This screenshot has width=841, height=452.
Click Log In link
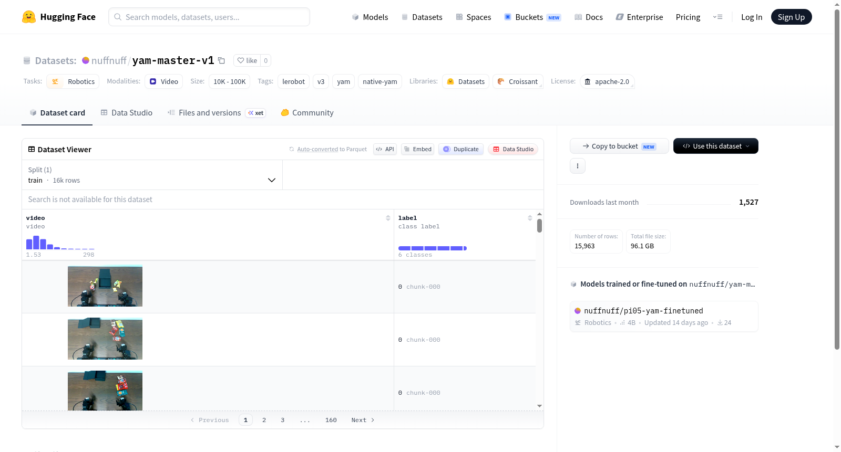752,17
